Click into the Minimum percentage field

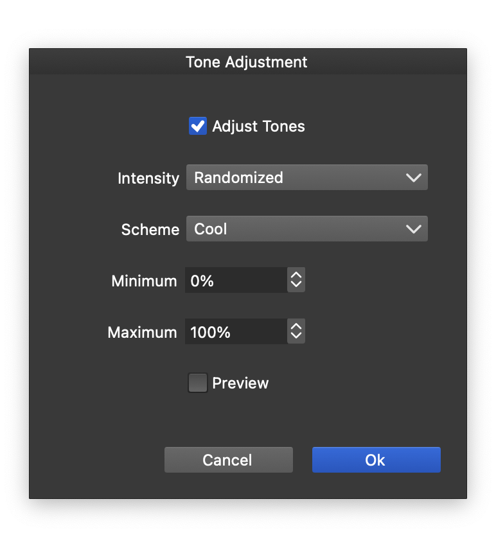click(235, 281)
